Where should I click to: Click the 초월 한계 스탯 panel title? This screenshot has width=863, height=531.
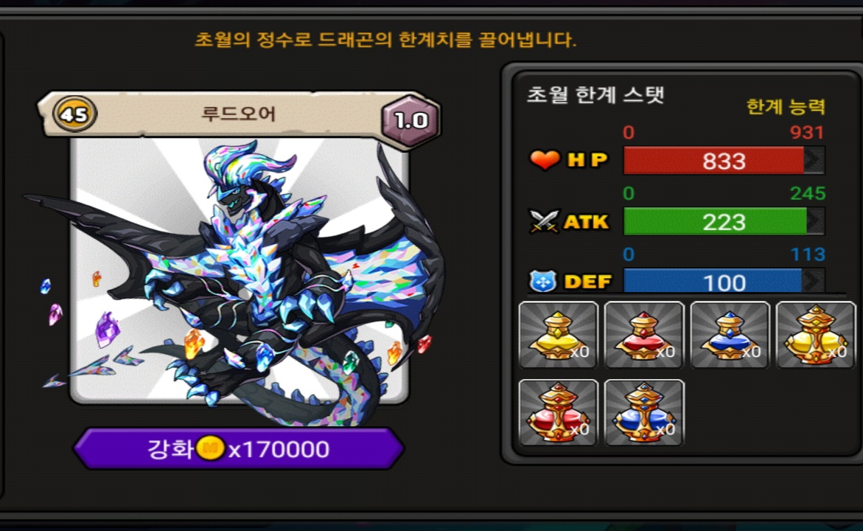coord(595,94)
